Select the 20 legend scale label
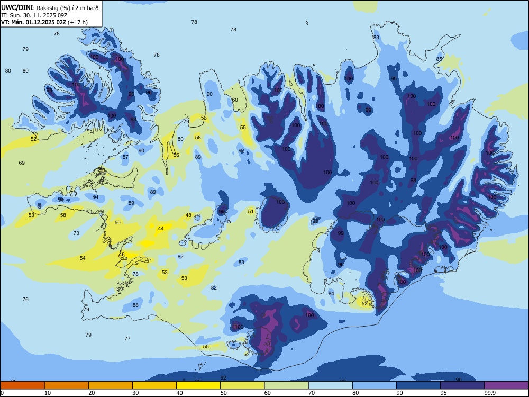The width and height of the screenshot is (529, 397). click(x=92, y=393)
